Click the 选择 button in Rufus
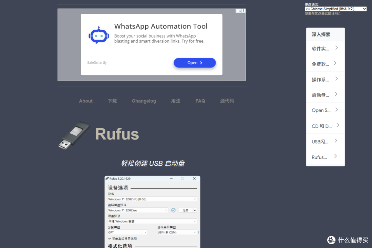 pyautogui.click(x=186, y=210)
